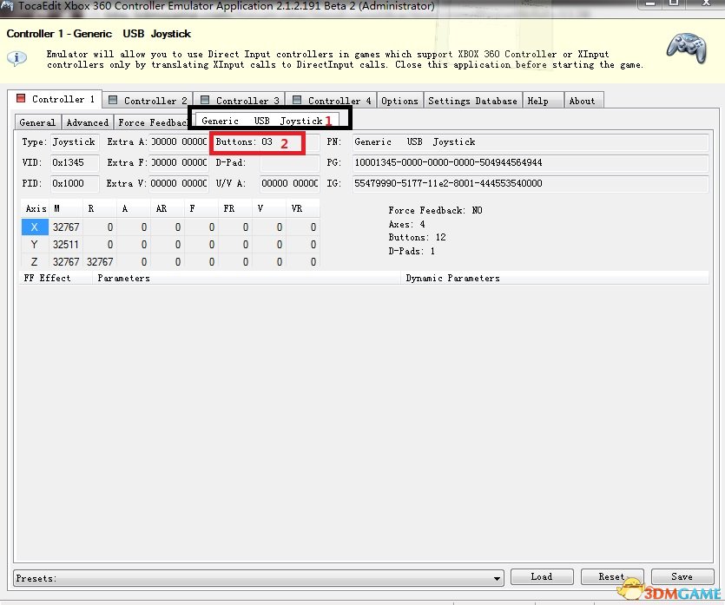725x605 pixels.
Task: Open the Settings Database tab
Action: pos(472,101)
